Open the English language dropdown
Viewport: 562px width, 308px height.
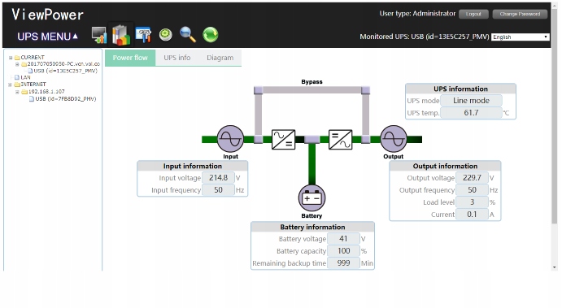pos(520,37)
